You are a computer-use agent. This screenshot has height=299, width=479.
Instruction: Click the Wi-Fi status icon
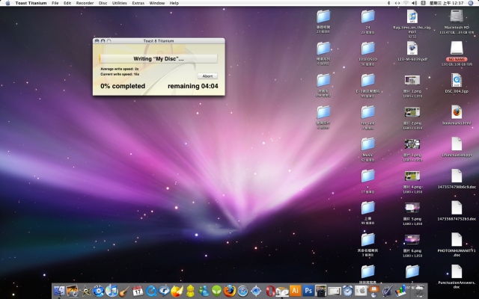click(406, 3)
